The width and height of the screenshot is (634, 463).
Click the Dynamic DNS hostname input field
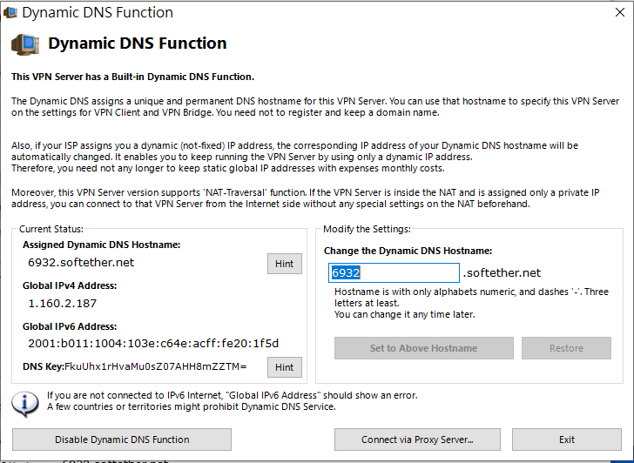(394, 273)
